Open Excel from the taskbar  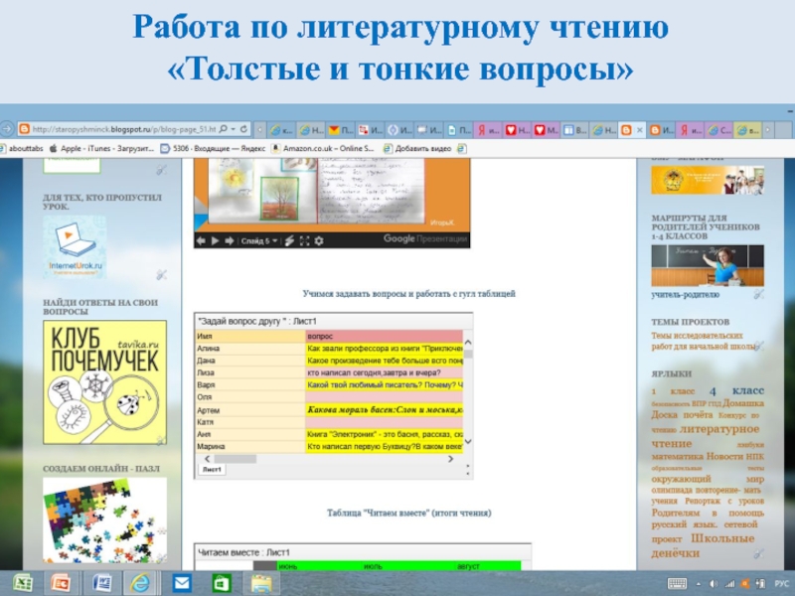tap(22, 583)
